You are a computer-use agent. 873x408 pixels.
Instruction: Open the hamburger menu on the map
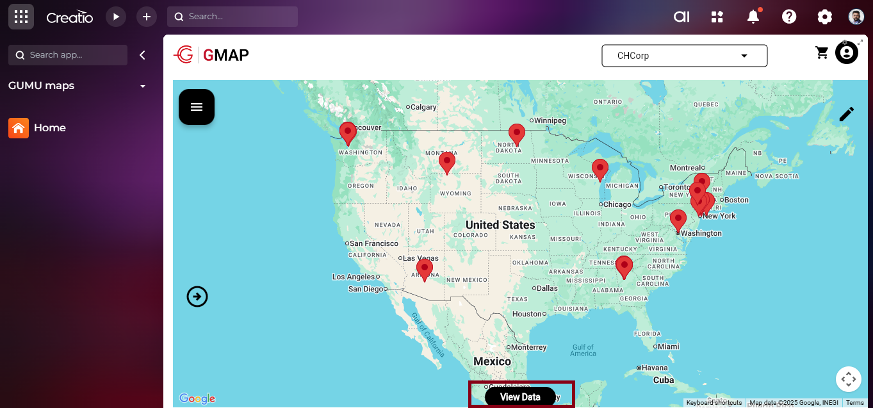[x=197, y=107]
